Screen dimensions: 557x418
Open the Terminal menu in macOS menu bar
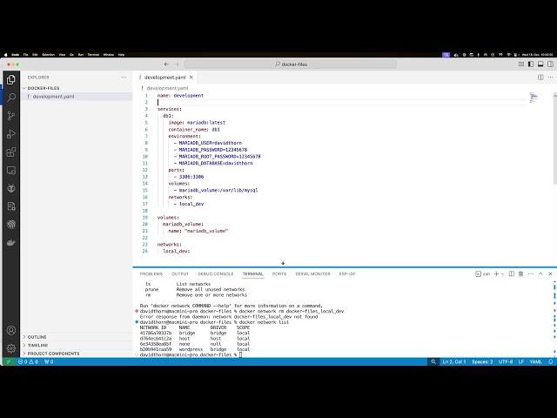tap(93, 55)
